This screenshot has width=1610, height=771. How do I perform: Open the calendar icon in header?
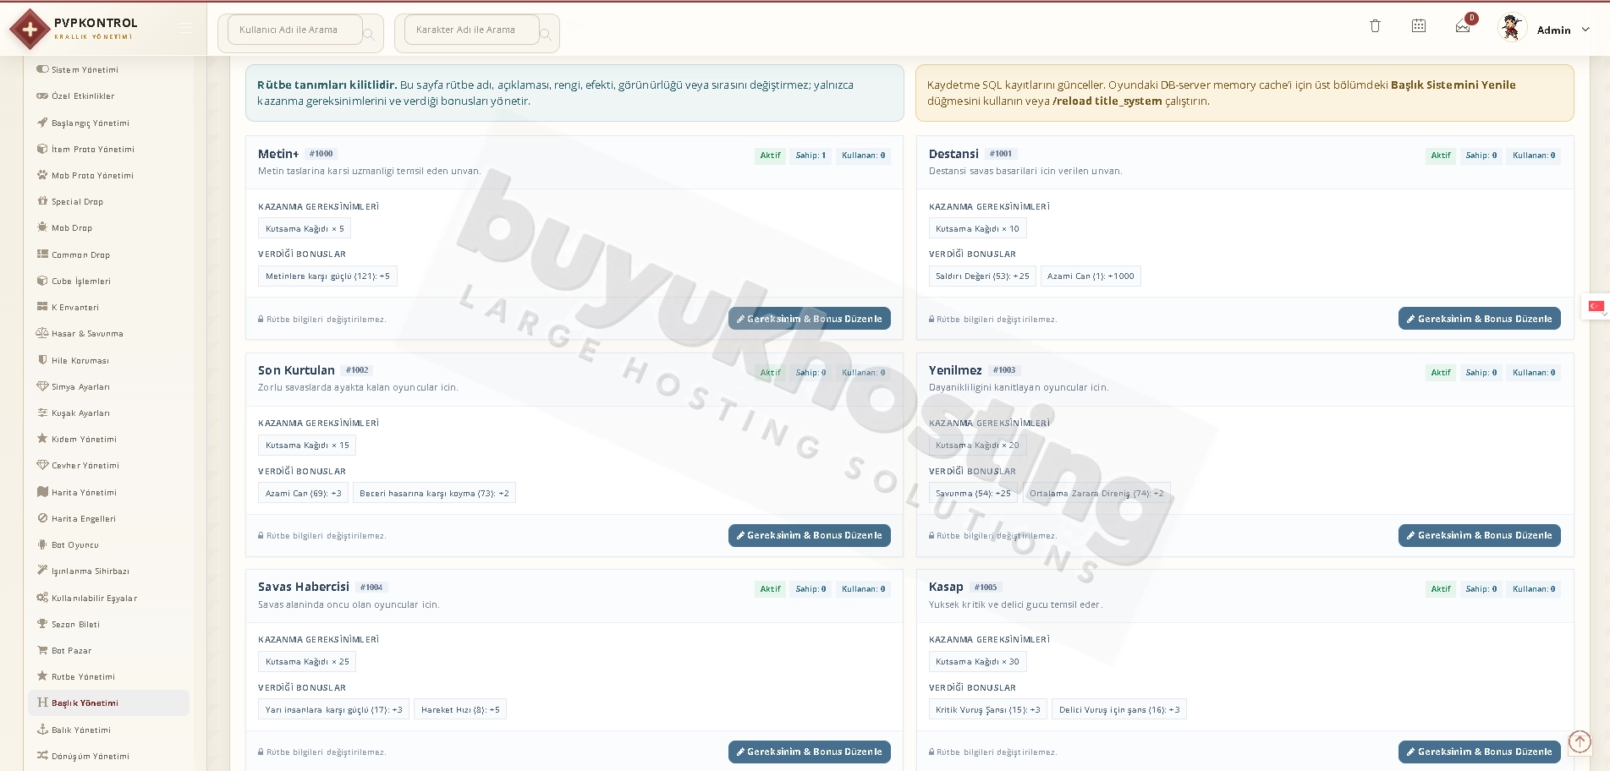coord(1419,26)
